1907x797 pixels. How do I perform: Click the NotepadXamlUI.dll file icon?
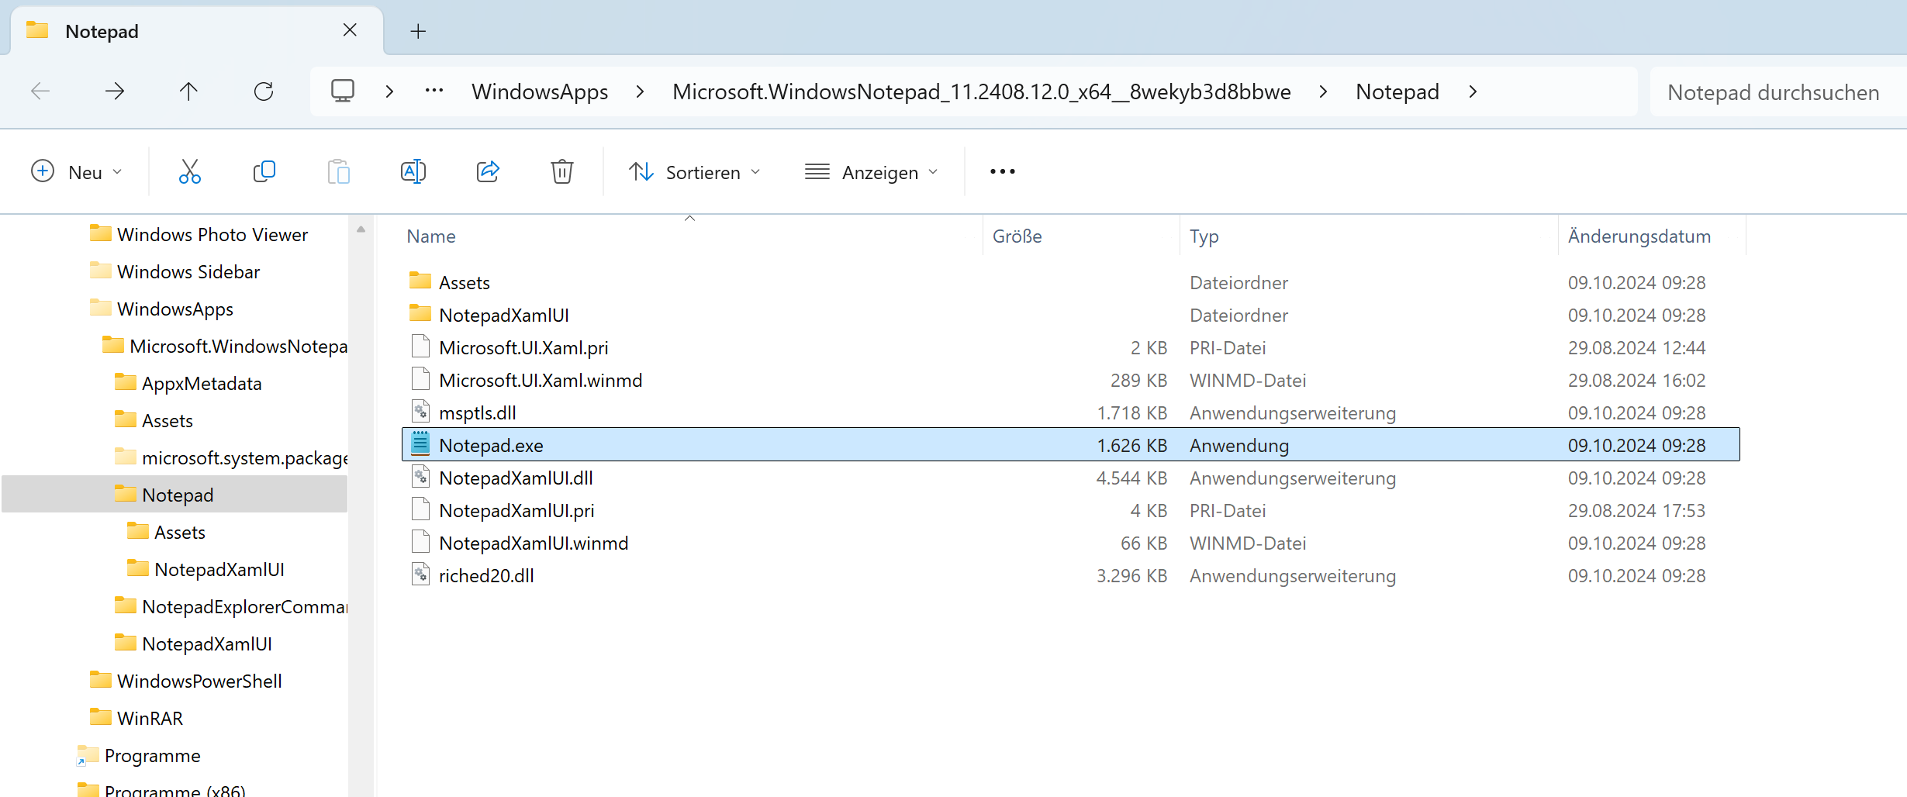tap(420, 477)
